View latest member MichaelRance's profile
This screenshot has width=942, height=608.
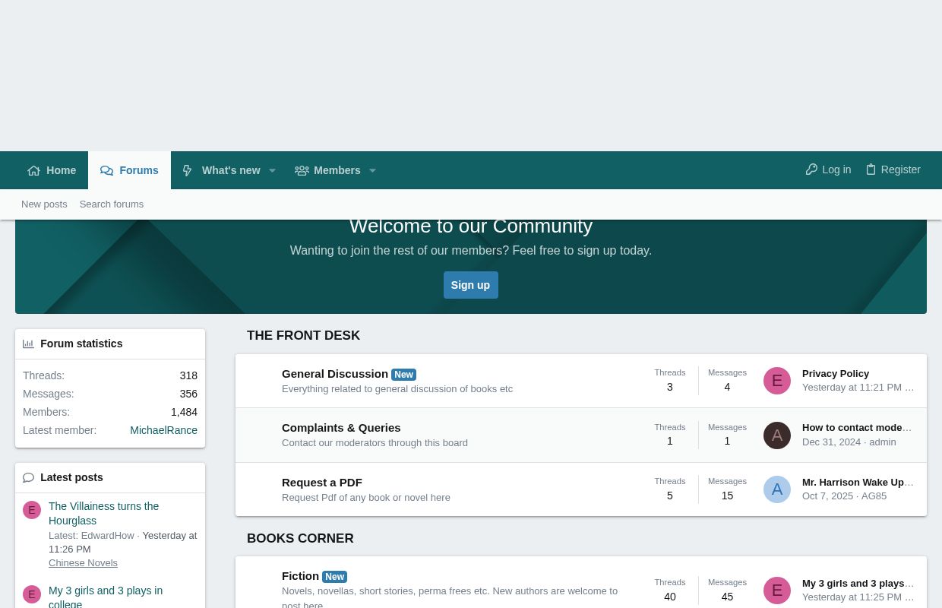(x=163, y=430)
